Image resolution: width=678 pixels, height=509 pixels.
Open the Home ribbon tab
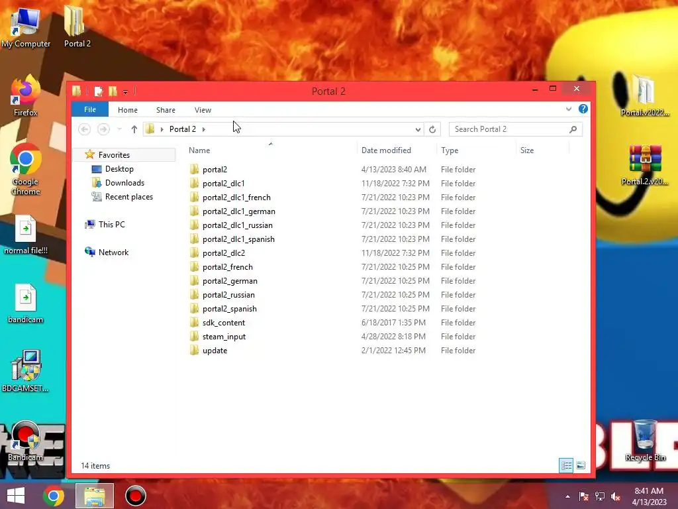[128, 110]
